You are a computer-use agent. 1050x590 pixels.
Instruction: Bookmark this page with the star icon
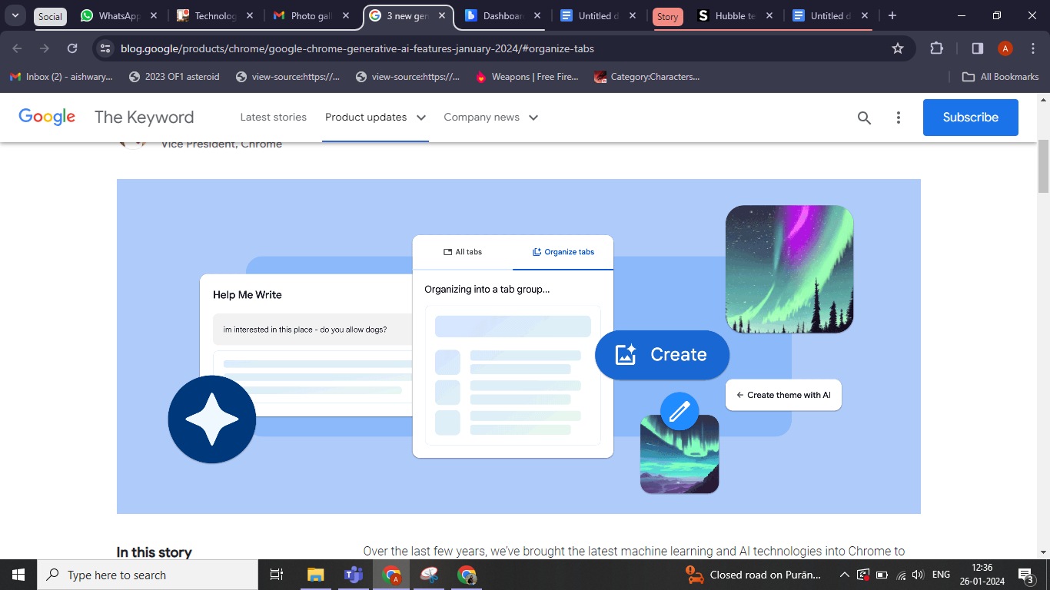[897, 48]
